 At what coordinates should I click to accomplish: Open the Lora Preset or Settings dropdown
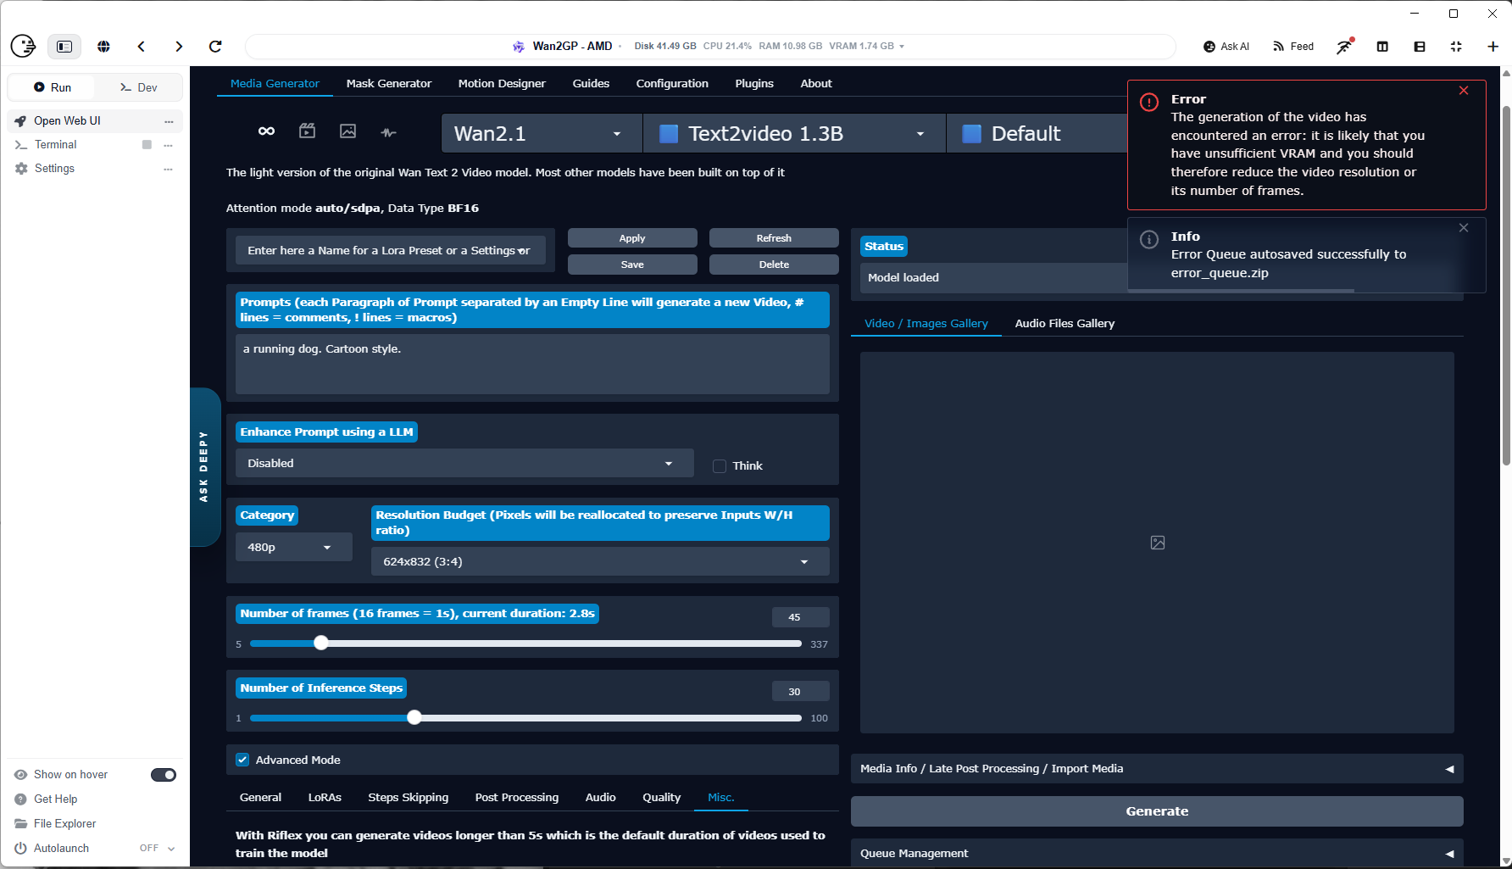click(x=390, y=250)
